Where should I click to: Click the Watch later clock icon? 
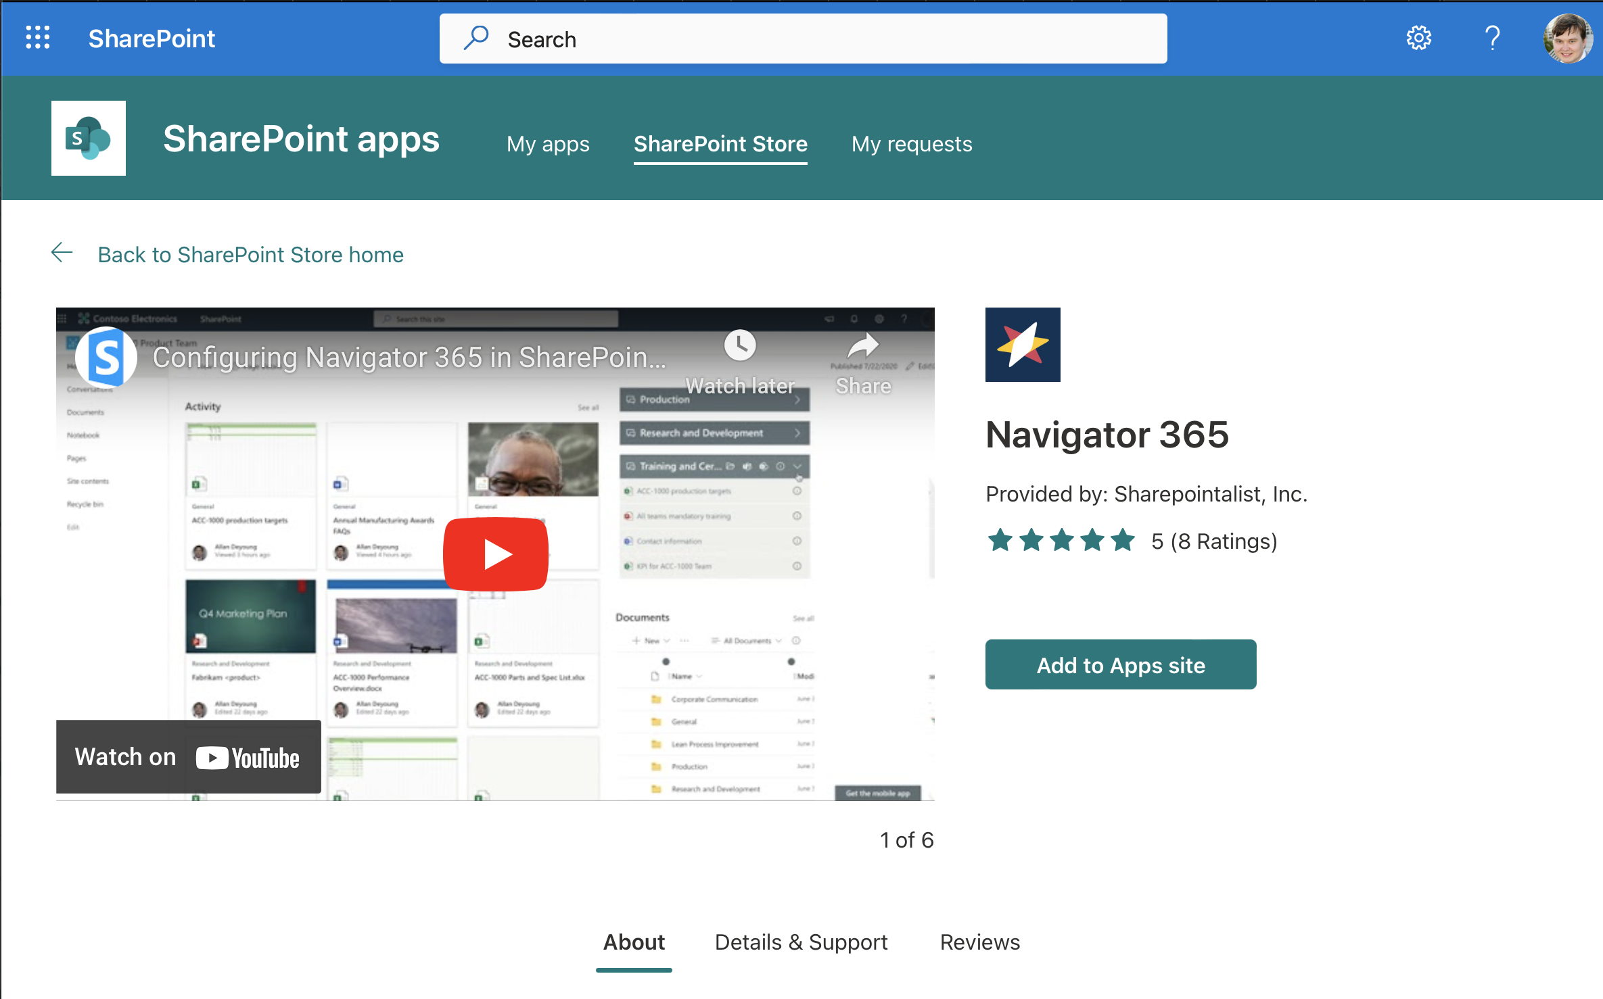pyautogui.click(x=740, y=345)
